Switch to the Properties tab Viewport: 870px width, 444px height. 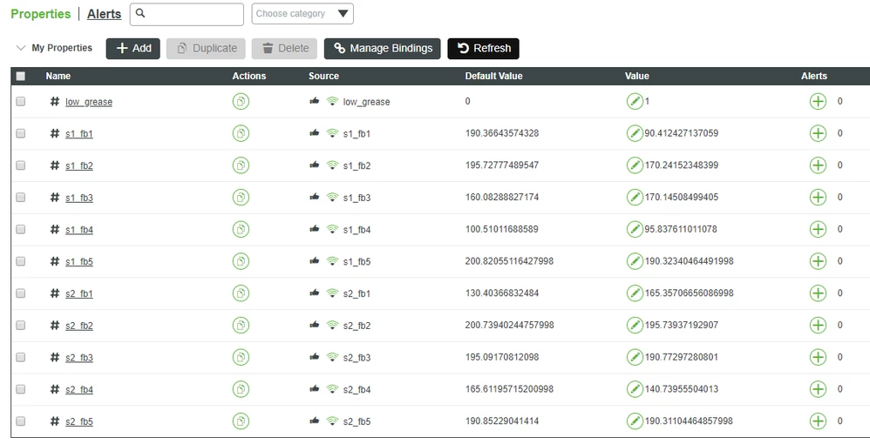pyautogui.click(x=40, y=14)
